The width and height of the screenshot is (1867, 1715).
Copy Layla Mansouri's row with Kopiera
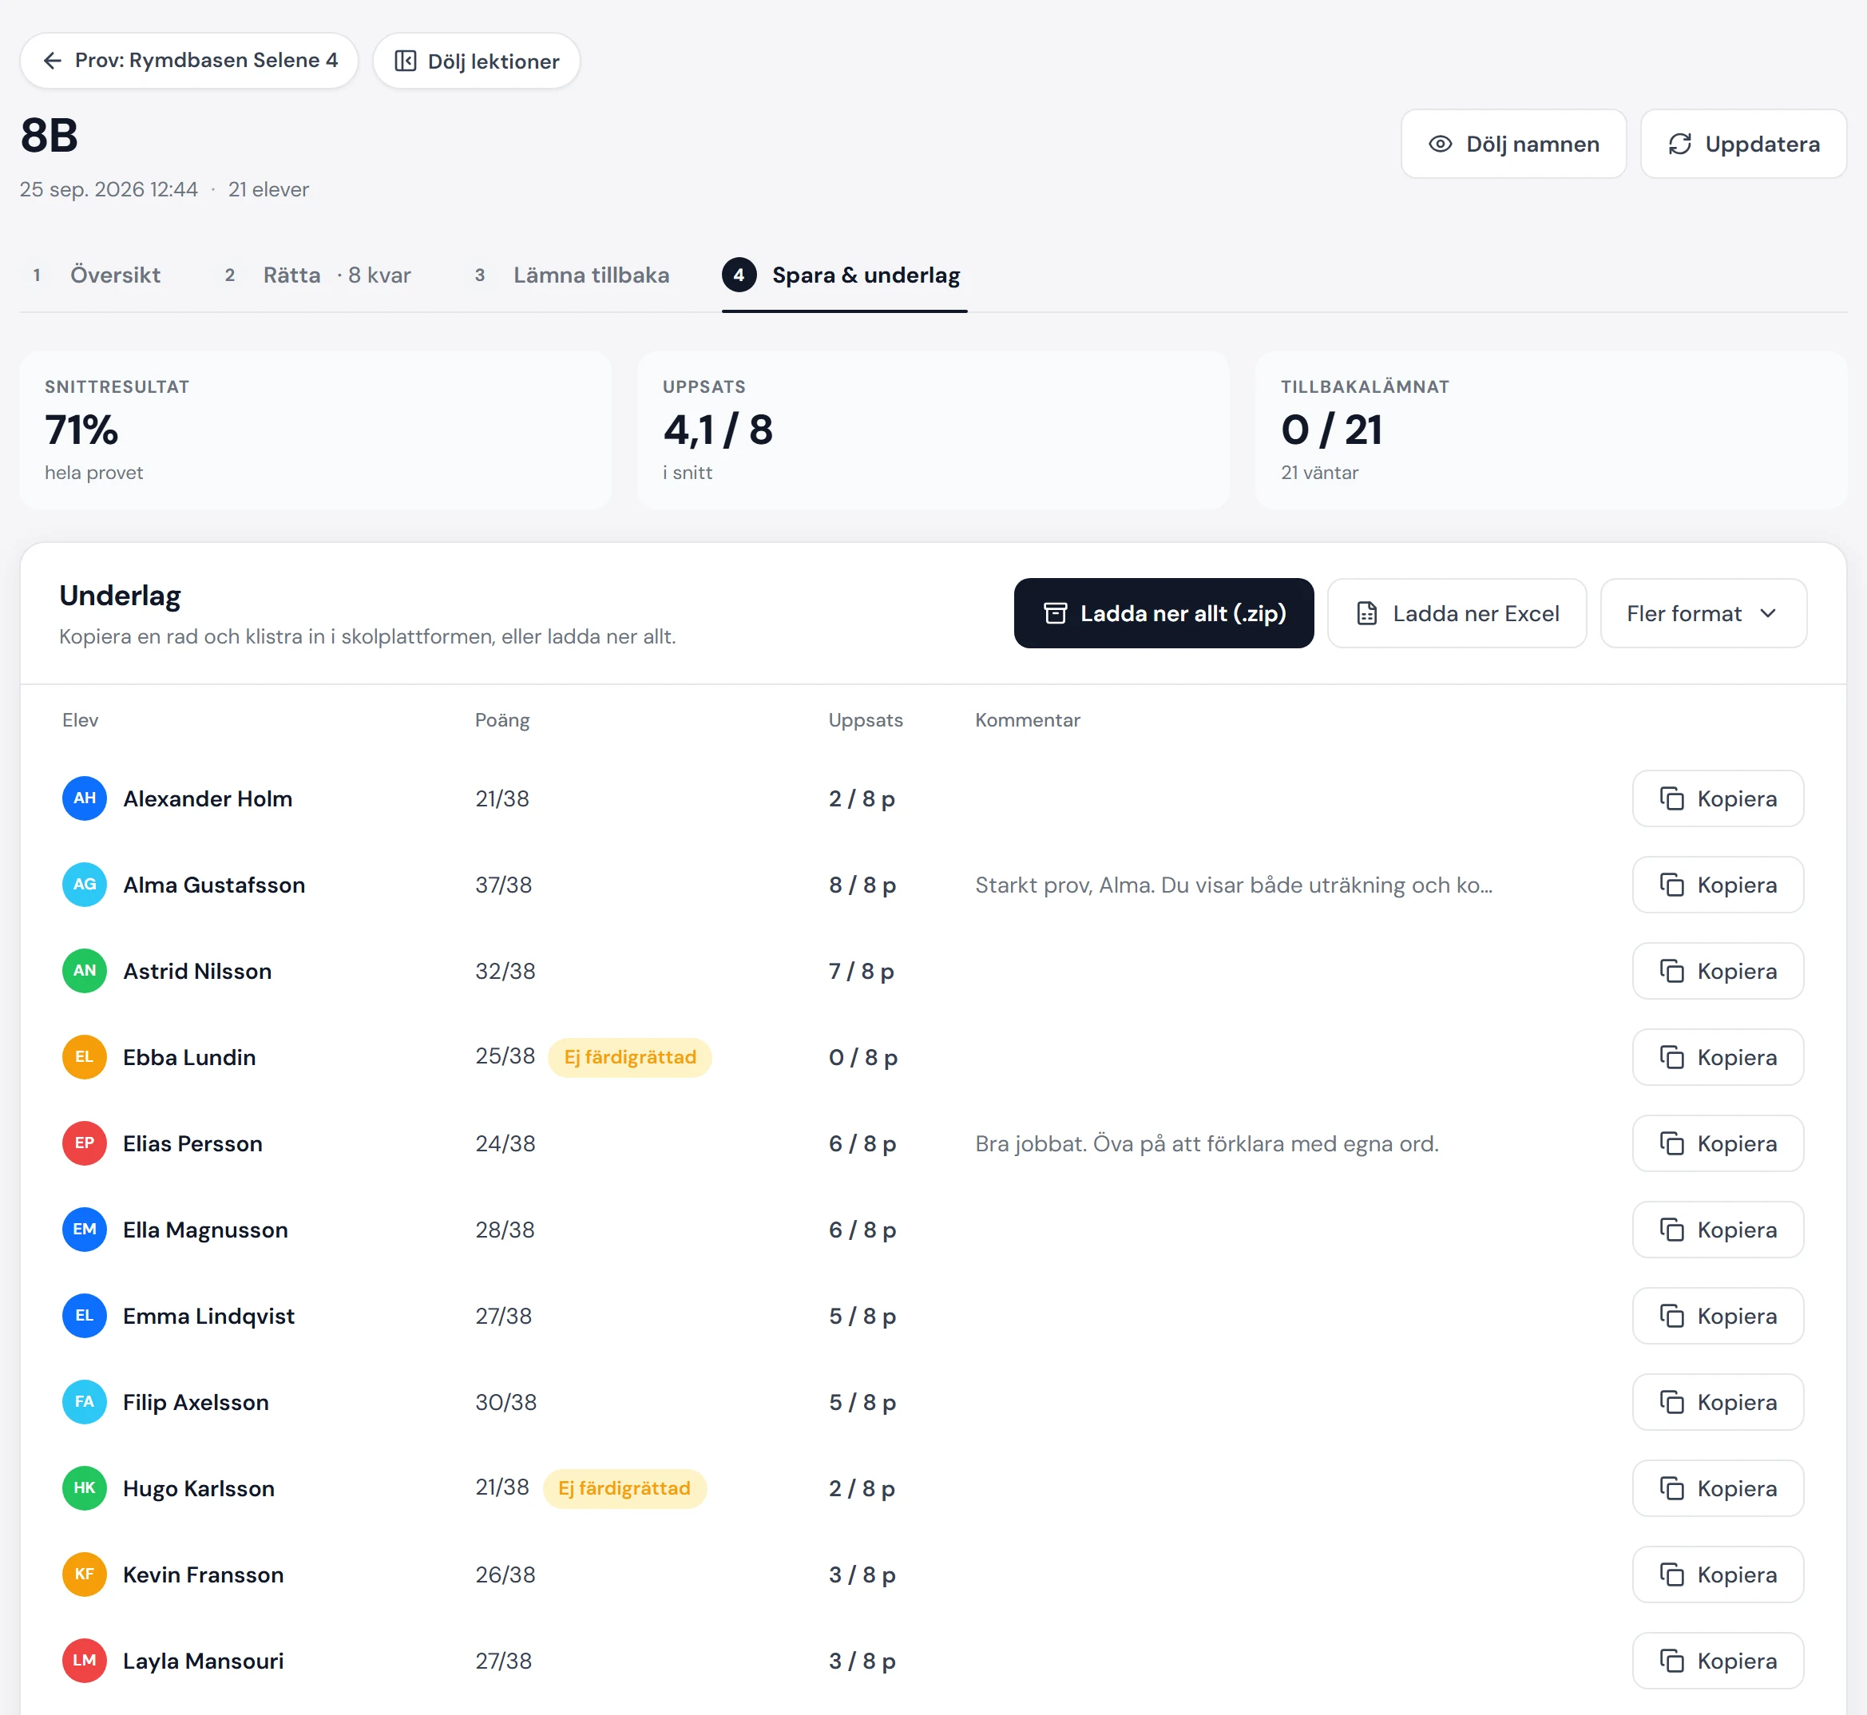click(x=1718, y=1662)
